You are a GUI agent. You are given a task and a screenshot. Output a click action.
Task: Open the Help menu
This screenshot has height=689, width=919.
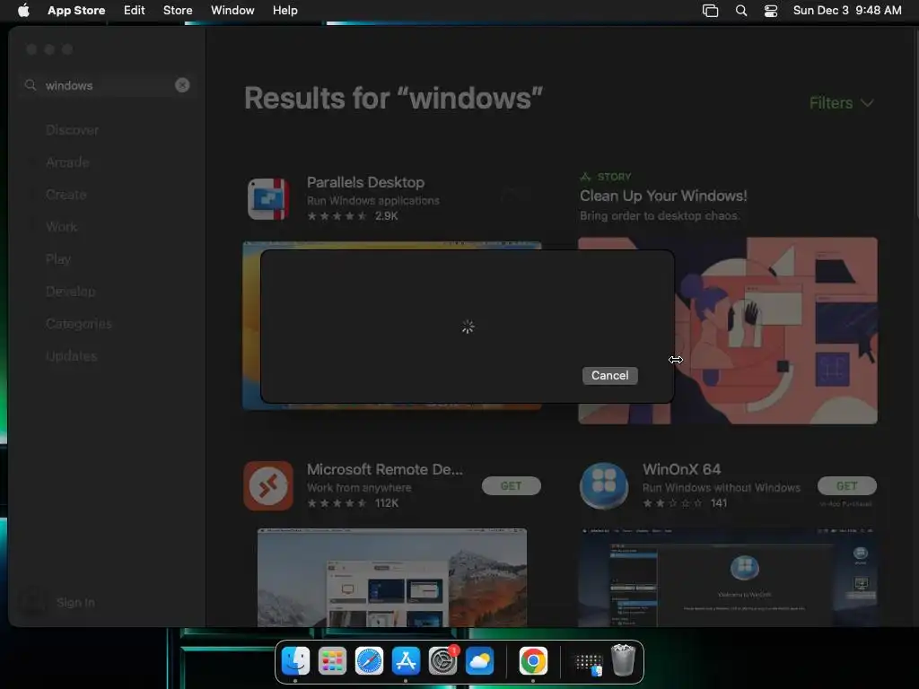pyautogui.click(x=284, y=10)
